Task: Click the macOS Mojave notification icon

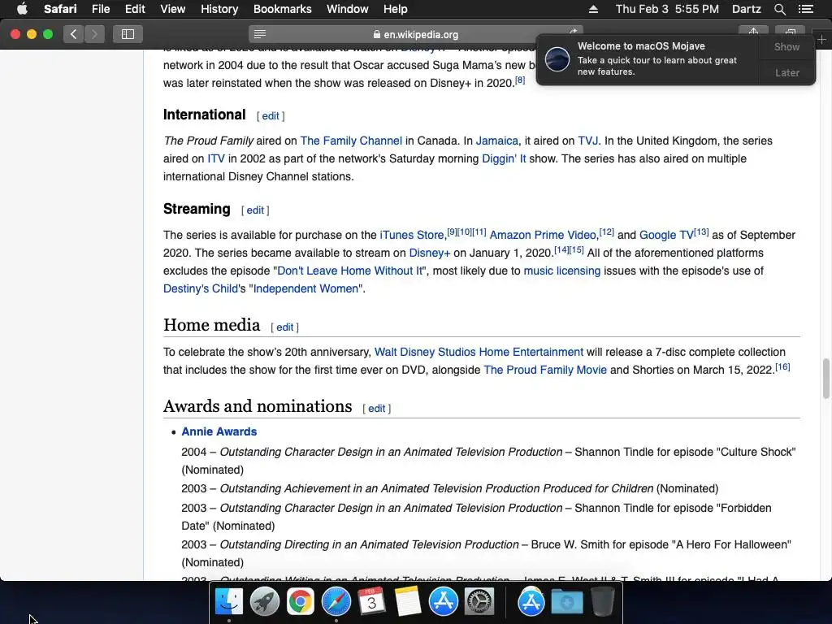Action: tap(557, 58)
